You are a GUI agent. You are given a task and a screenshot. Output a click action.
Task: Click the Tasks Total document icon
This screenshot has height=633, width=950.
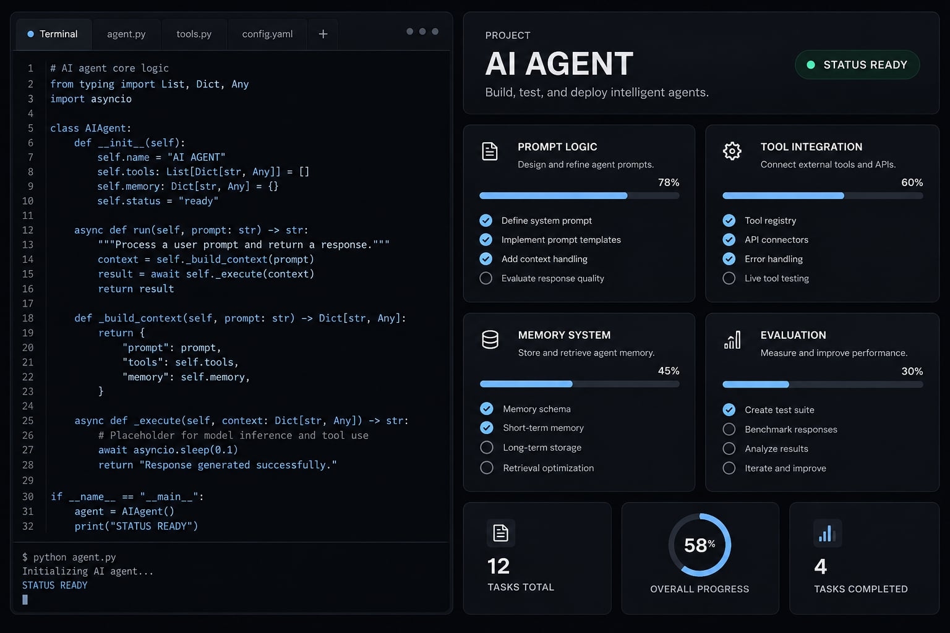501,533
